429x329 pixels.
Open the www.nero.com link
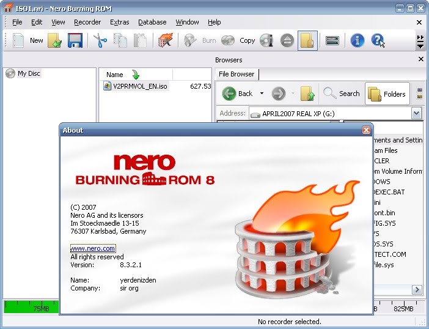(x=93, y=248)
